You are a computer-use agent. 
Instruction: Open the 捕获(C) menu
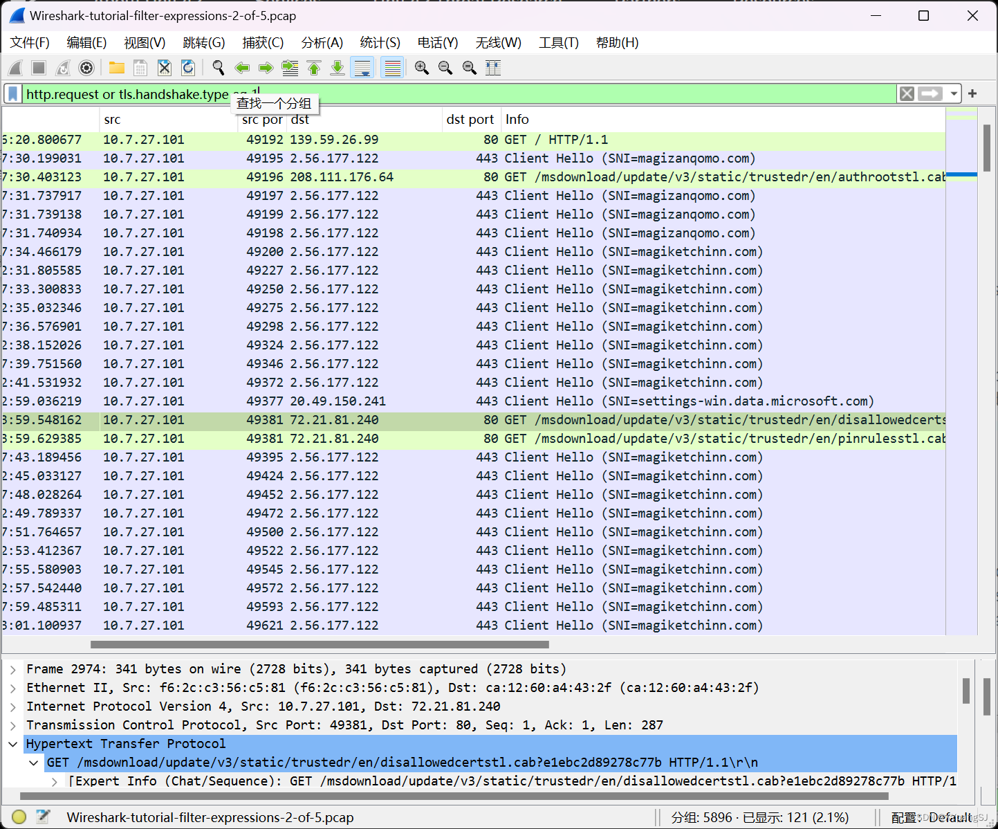point(263,43)
